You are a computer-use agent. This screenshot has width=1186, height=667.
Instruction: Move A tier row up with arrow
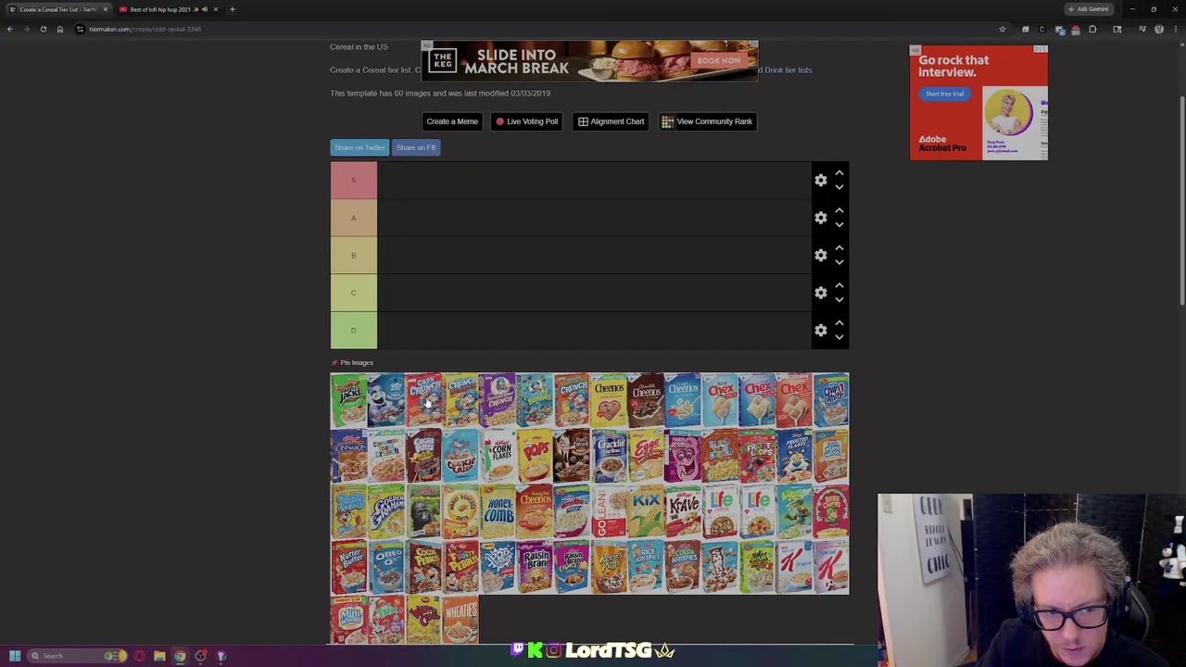click(x=839, y=210)
